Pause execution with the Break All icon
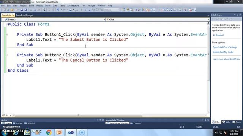This screenshot has height=136, width=243. click(85, 10)
